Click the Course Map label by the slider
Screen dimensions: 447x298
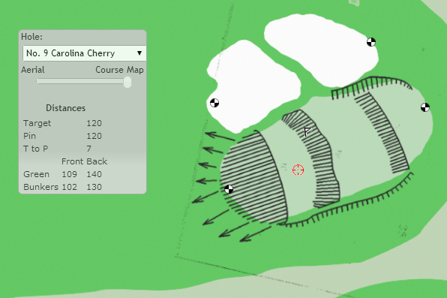pos(119,70)
